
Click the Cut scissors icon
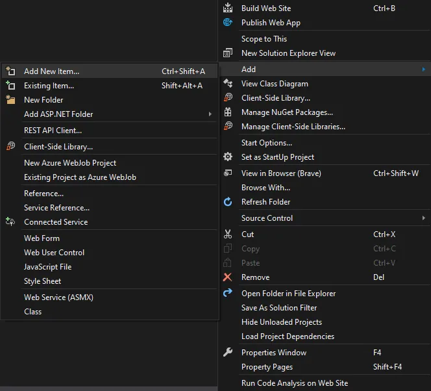pos(228,234)
